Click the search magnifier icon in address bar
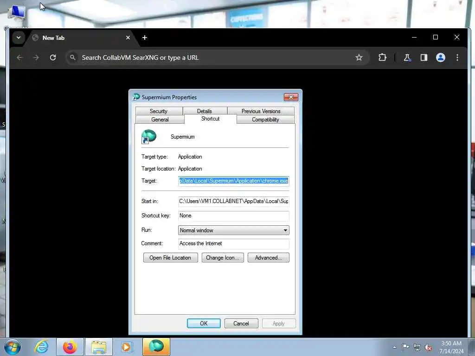The width and height of the screenshot is (475, 356). tap(73, 57)
